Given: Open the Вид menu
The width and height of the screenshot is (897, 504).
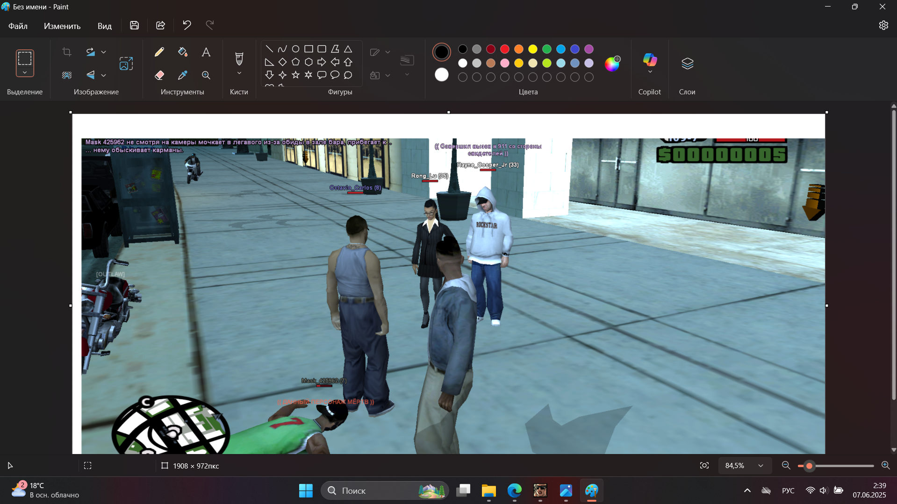Looking at the screenshot, I should 104,26.
